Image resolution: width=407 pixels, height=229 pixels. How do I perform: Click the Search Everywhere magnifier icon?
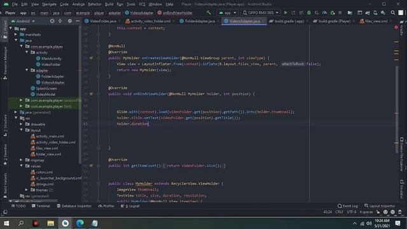393,13
